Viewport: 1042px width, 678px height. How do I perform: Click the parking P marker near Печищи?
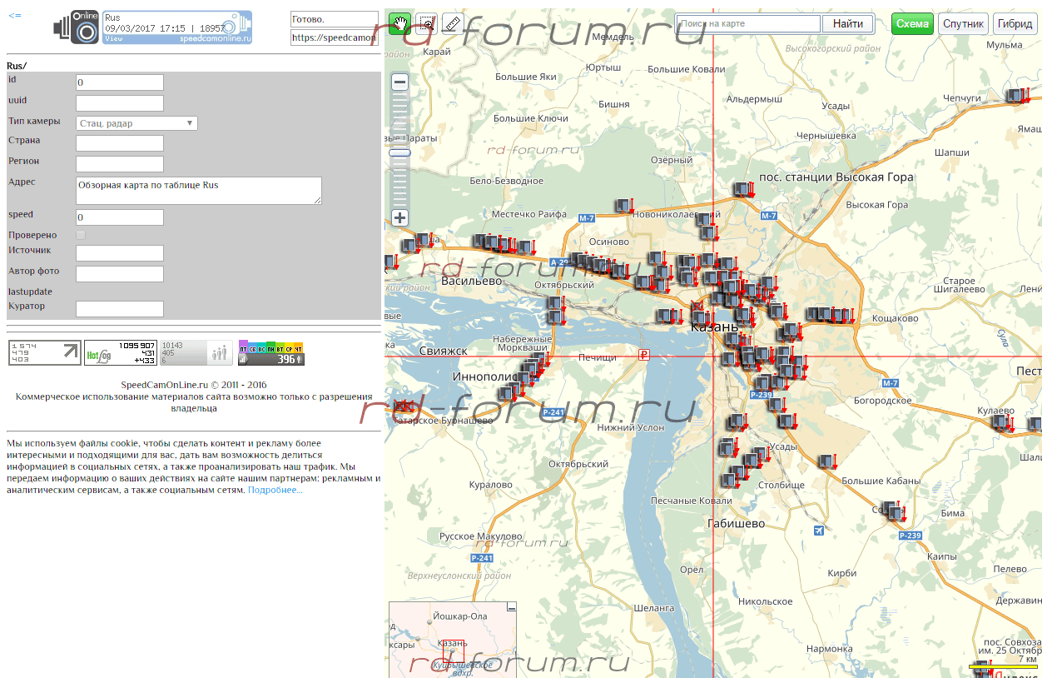(643, 356)
